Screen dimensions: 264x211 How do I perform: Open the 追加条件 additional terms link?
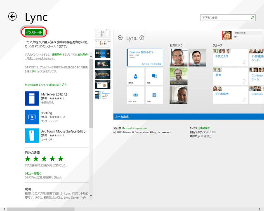[x=82, y=54]
